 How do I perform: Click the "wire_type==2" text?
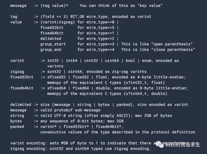pos(101,38)
